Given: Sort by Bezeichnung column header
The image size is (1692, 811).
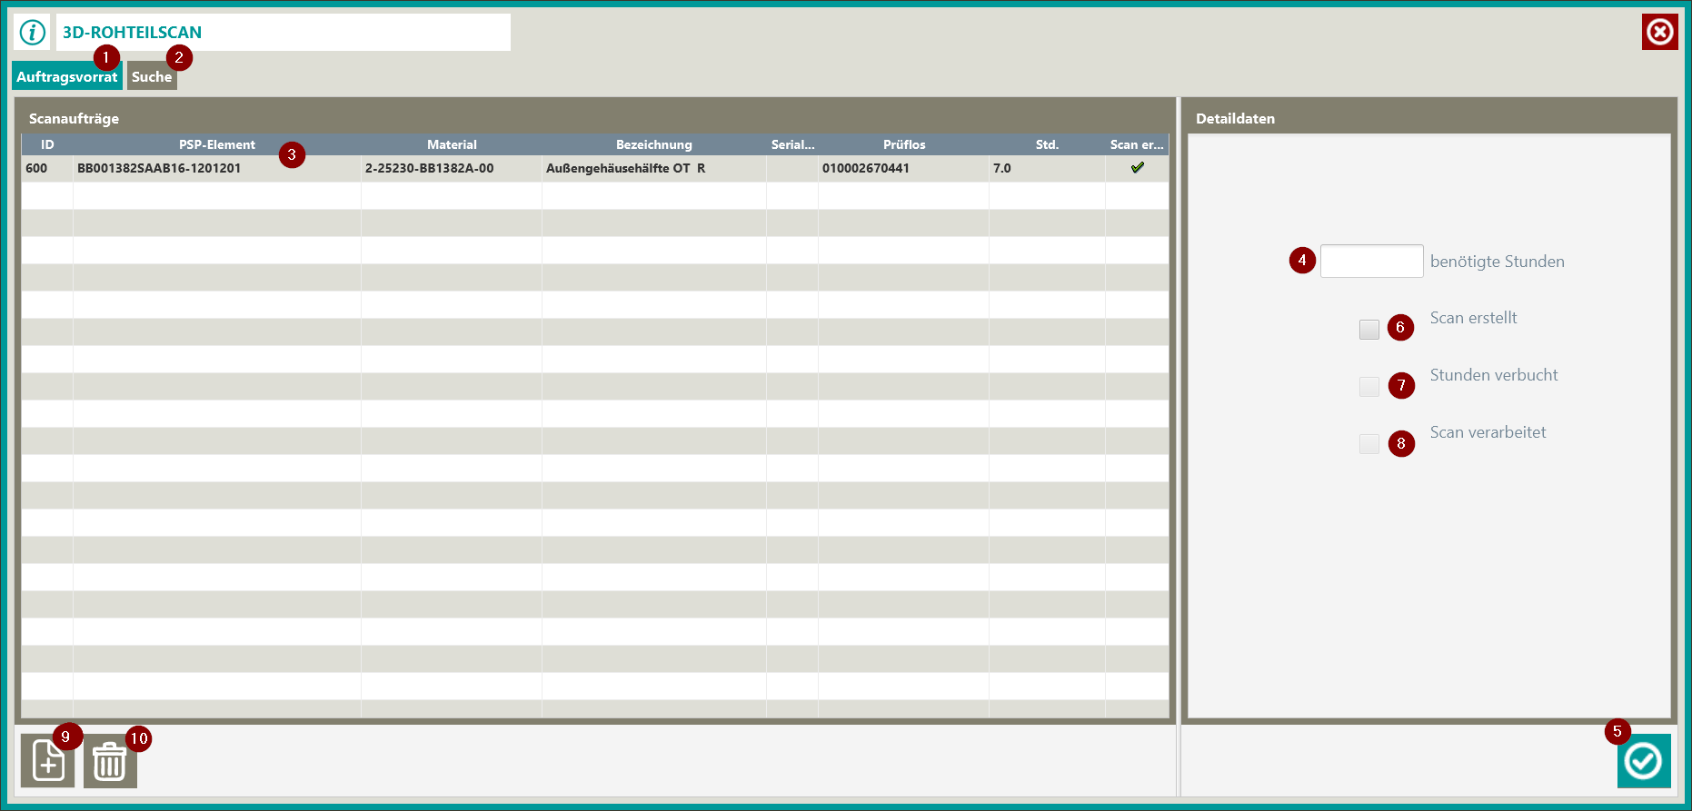Looking at the screenshot, I should pos(653,144).
